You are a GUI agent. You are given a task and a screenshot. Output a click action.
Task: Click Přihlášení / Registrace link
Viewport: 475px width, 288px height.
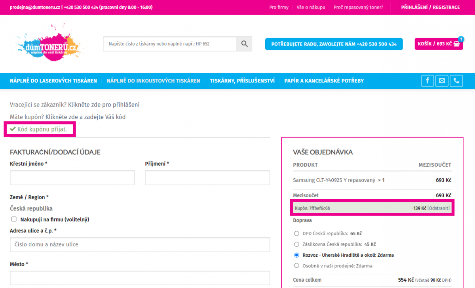tap(430, 8)
